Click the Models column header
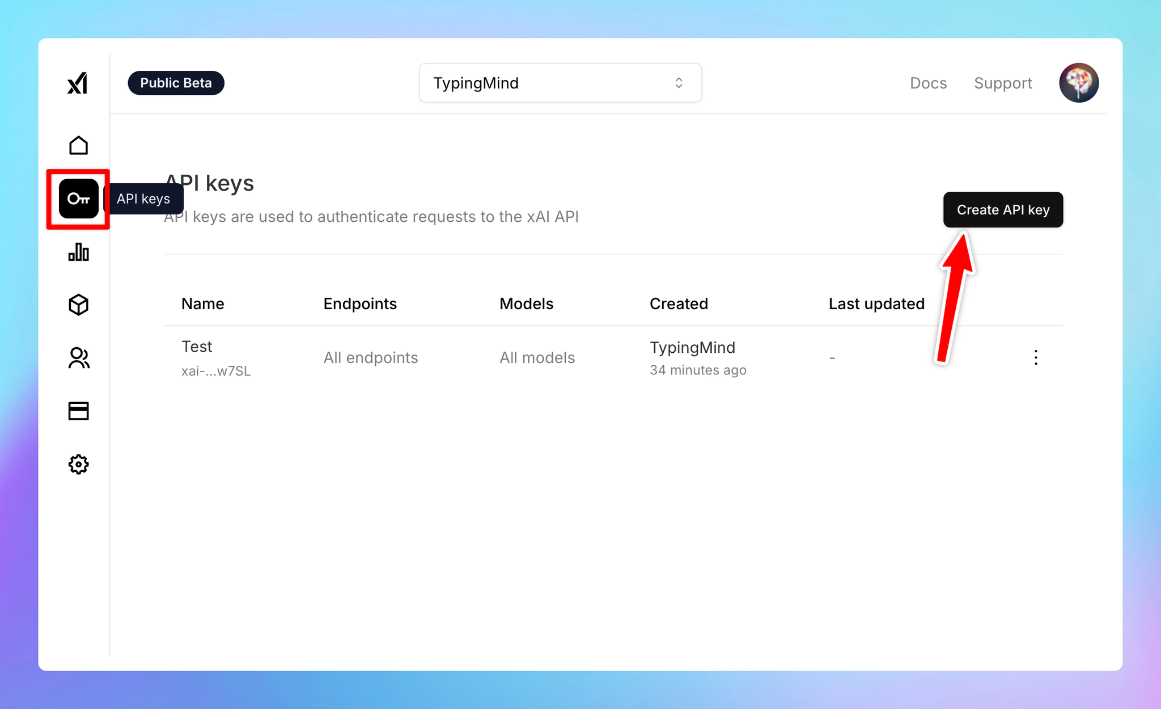Screen dimensions: 1161x709 (526, 304)
